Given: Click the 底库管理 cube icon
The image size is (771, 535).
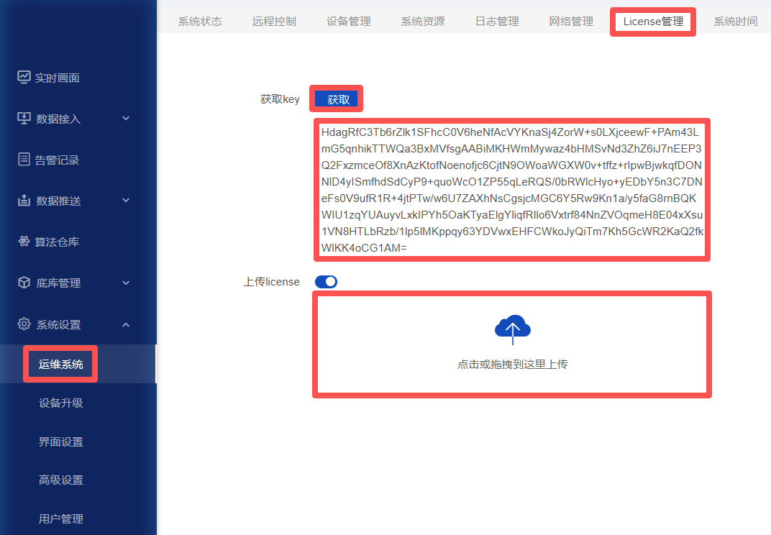Looking at the screenshot, I should pyautogui.click(x=24, y=283).
